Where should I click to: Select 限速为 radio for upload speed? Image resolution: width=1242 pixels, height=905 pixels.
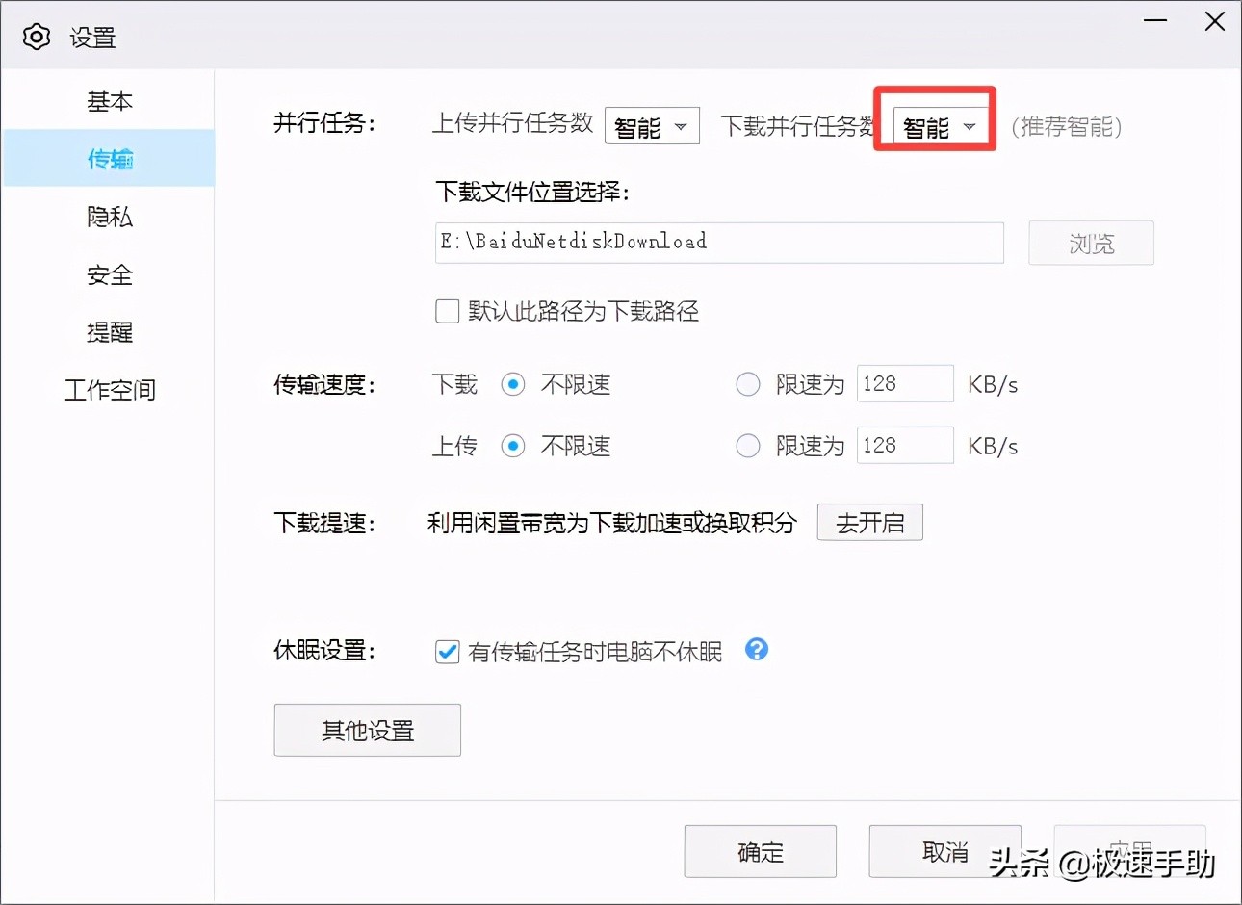pos(748,446)
